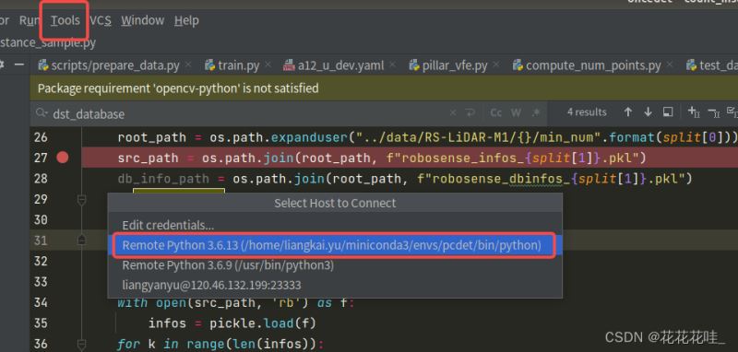Image resolution: width=738 pixels, height=352 pixels.
Task: Choose Remote Python 3.6.9 /usr/bin/python3 host
Action: pos(335,265)
